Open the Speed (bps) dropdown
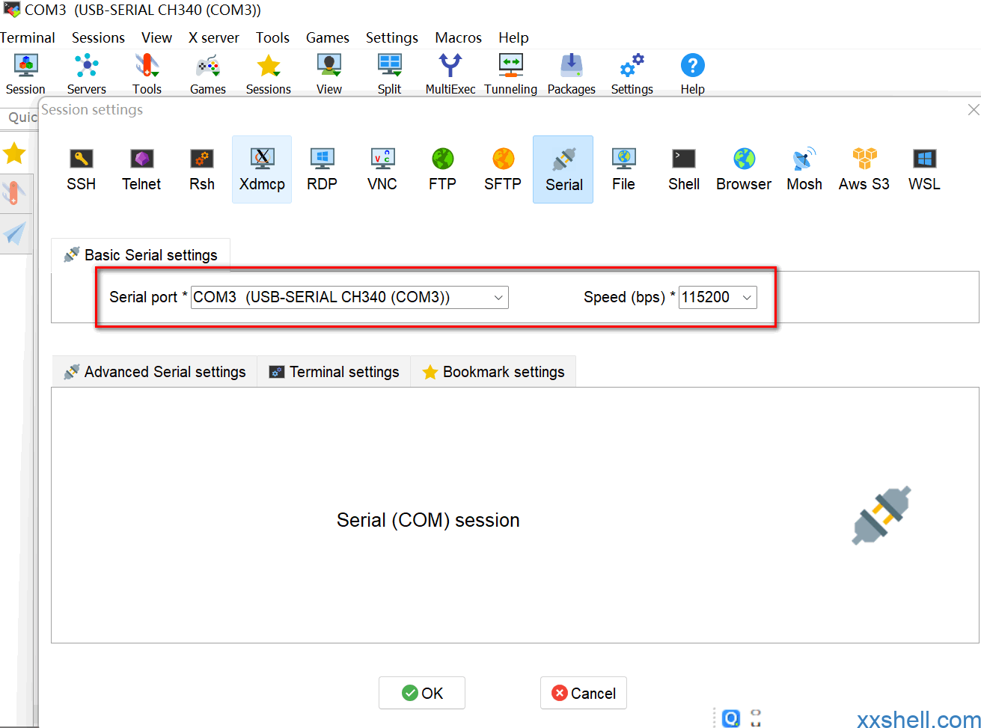Image resolution: width=981 pixels, height=728 pixels. [x=746, y=298]
